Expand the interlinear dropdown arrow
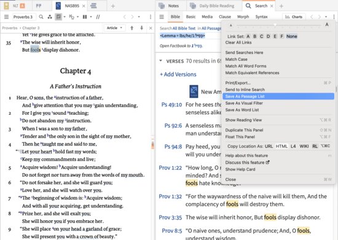 click(x=78, y=17)
